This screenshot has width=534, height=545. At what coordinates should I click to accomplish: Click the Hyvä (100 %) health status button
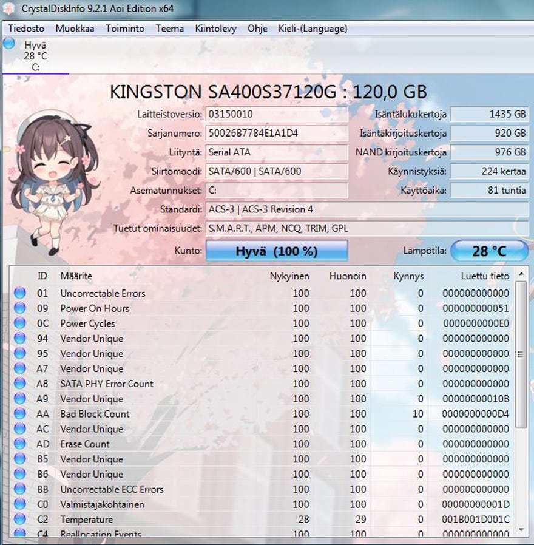pos(277,251)
